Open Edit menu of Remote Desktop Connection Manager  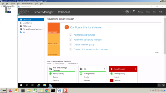click(7, 4)
